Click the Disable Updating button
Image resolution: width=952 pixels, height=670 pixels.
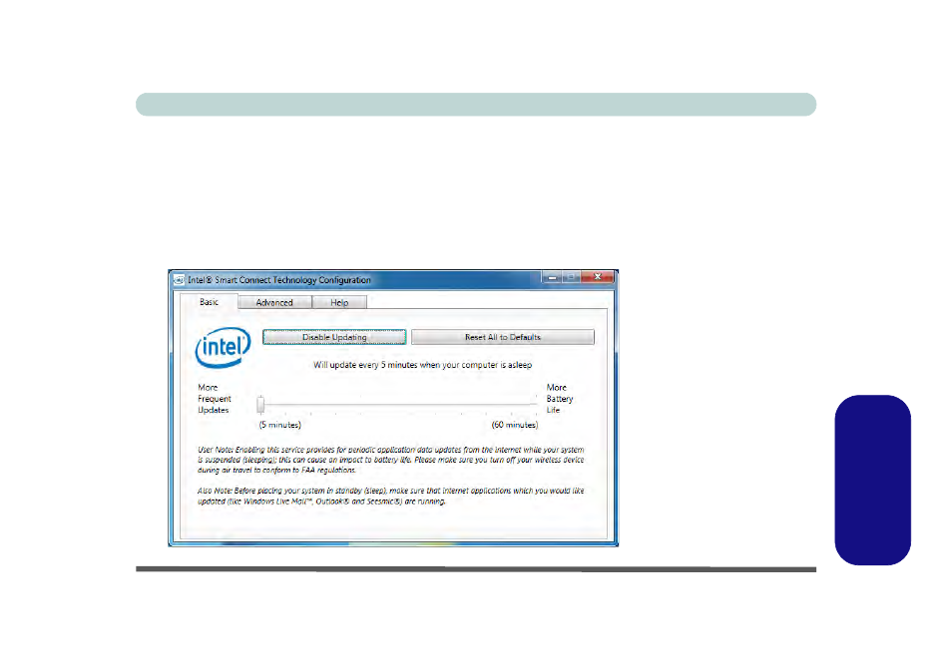click(x=334, y=337)
